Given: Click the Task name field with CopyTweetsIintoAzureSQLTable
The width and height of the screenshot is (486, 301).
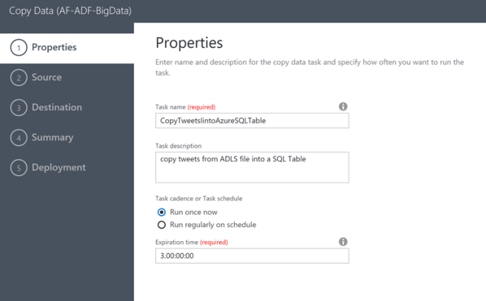Looking at the screenshot, I should pyautogui.click(x=252, y=120).
